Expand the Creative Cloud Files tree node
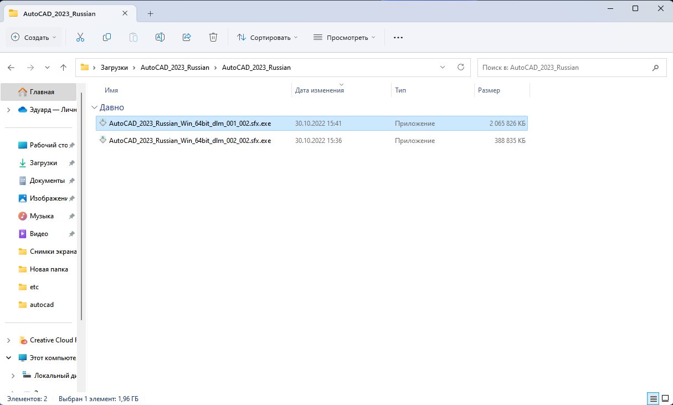Image resolution: width=673 pixels, height=405 pixels. point(8,340)
